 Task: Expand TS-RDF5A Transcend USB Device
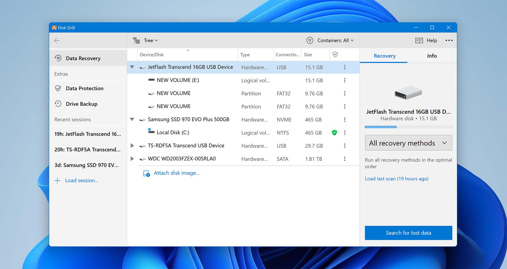(x=132, y=145)
